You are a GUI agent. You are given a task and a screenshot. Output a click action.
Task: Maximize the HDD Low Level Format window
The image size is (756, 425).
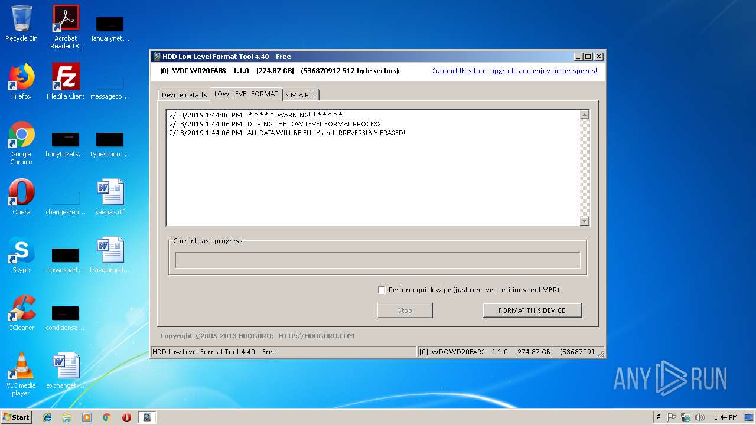(x=588, y=57)
